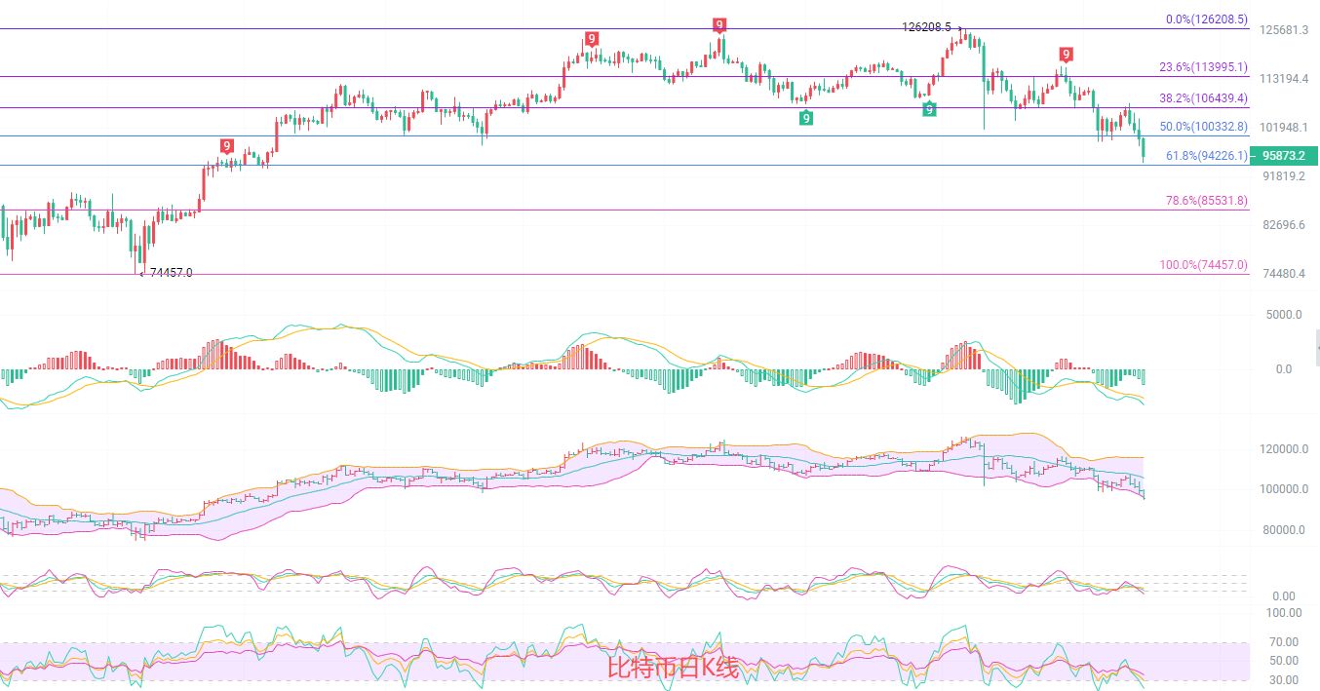
Task: Click the 38.2%(106439.4) Fibonacci level label
Action: (1203, 98)
